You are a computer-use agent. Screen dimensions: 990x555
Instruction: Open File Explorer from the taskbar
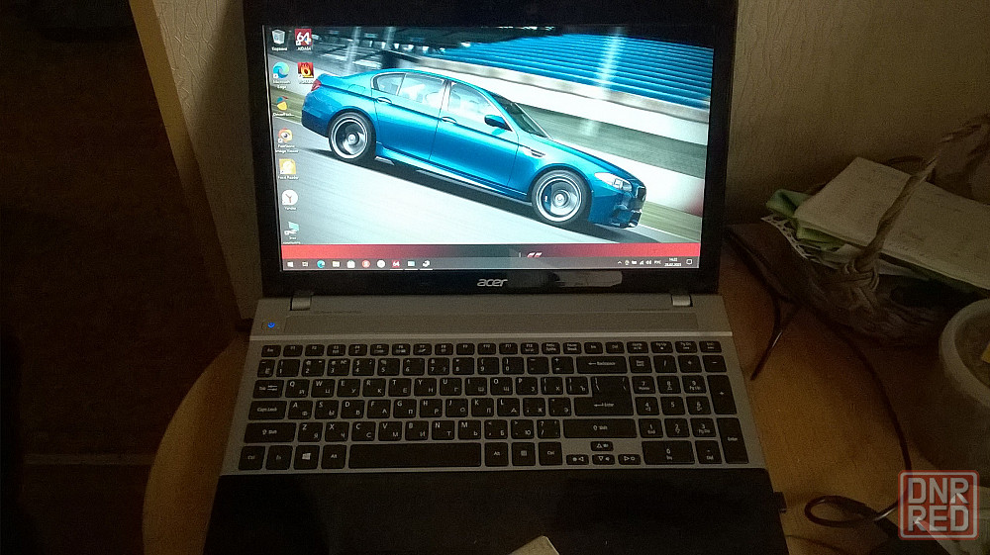coord(336,264)
